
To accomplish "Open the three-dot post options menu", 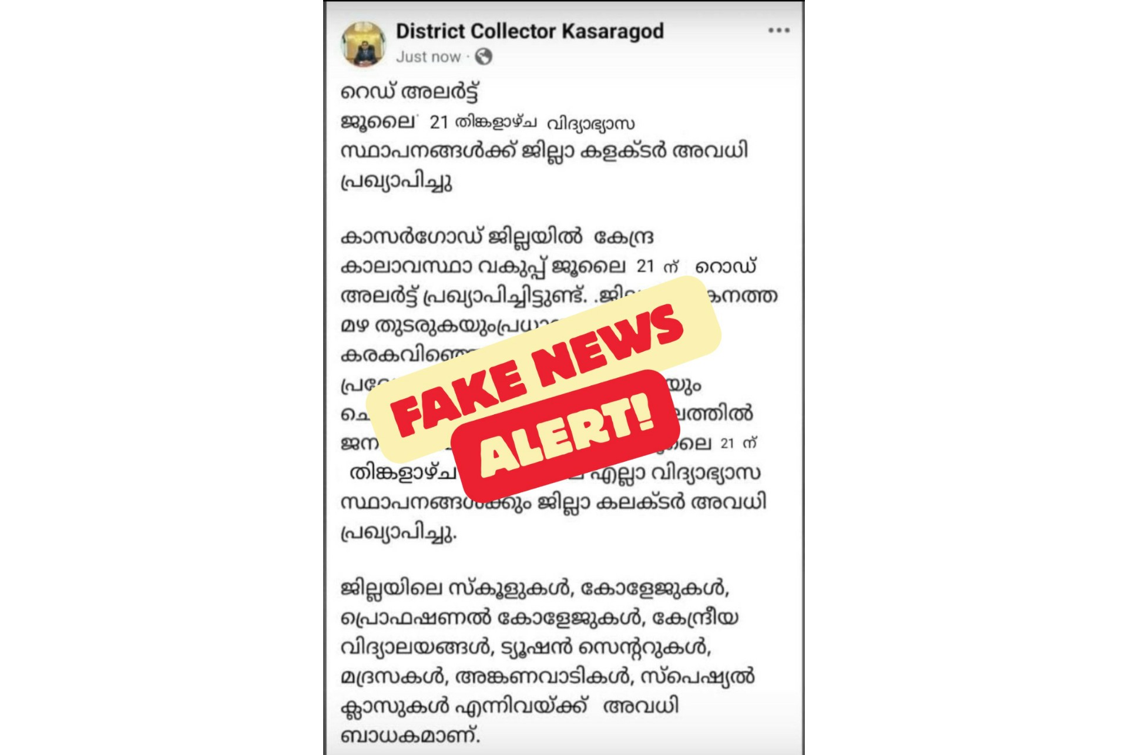I will click(778, 30).
